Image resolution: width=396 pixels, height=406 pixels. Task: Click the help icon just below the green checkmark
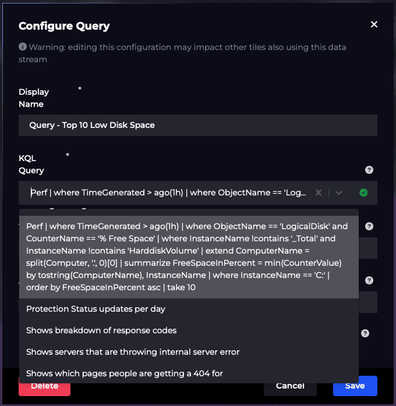click(369, 226)
